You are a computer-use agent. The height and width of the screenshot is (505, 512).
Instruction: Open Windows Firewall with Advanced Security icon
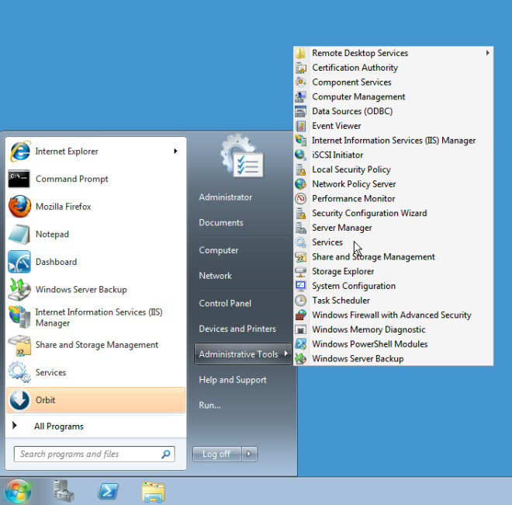point(300,315)
